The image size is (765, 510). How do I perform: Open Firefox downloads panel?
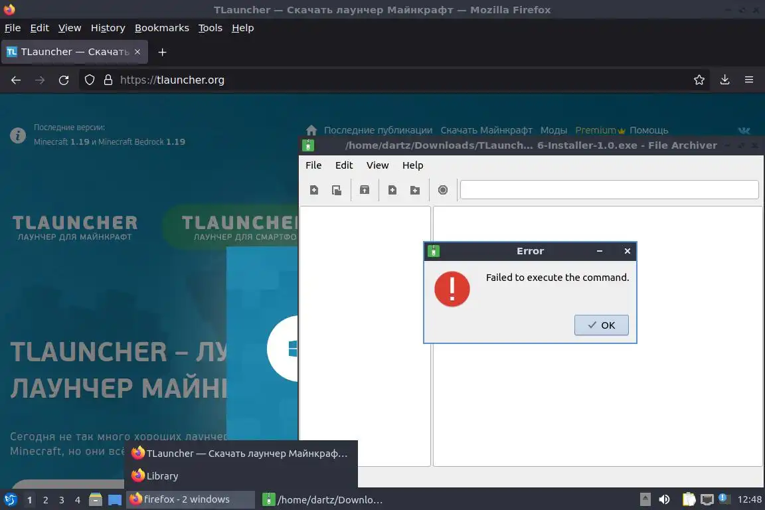click(x=725, y=80)
